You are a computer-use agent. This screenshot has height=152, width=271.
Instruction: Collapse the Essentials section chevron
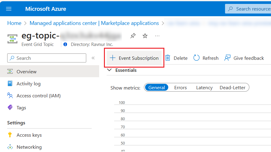[109, 70]
